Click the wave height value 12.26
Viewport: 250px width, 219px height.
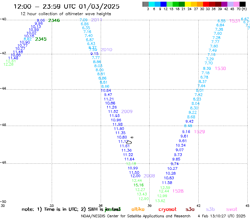(x=8, y=64)
